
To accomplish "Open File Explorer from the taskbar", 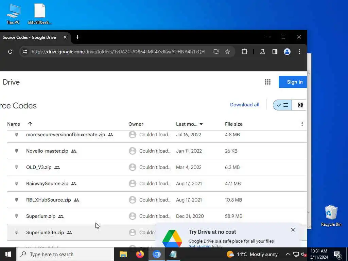I will coord(123,254).
